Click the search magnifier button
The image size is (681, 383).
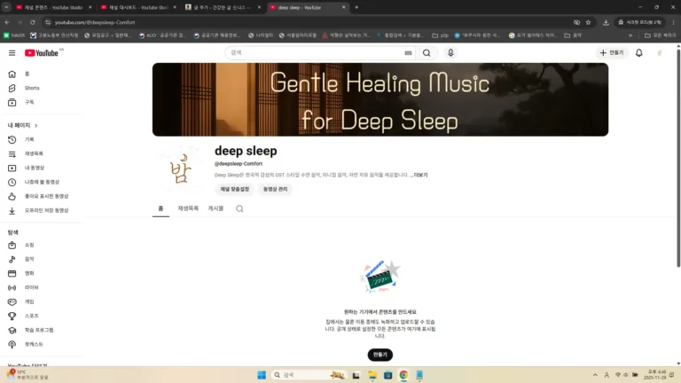(x=427, y=53)
